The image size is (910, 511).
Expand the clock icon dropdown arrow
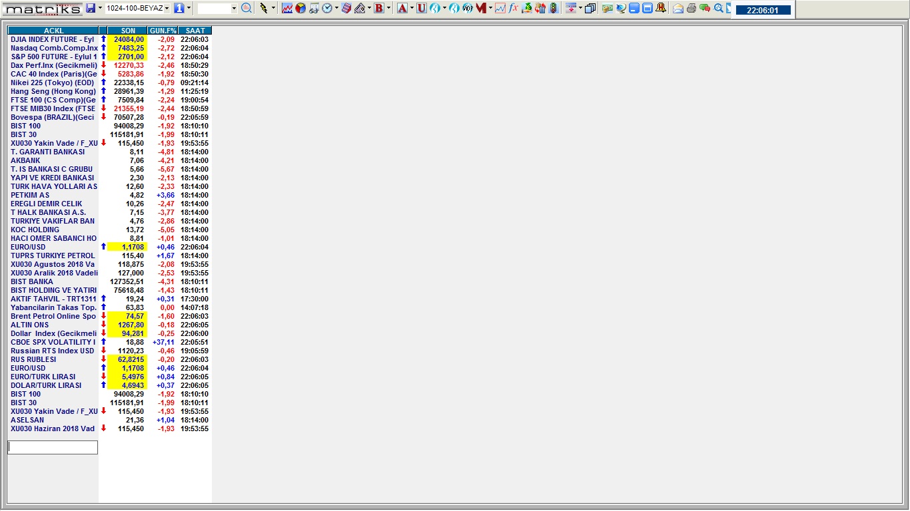[336, 8]
